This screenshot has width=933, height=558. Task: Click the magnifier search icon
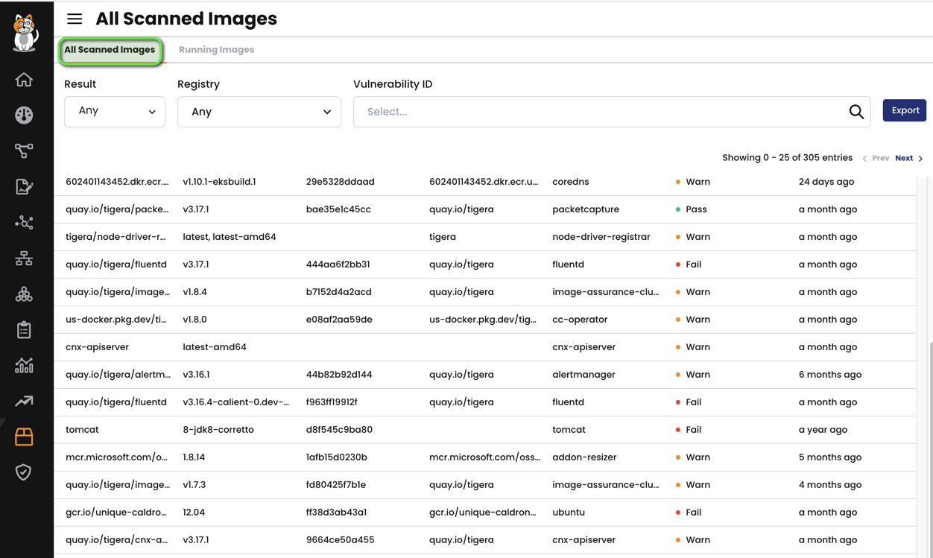pyautogui.click(x=856, y=112)
